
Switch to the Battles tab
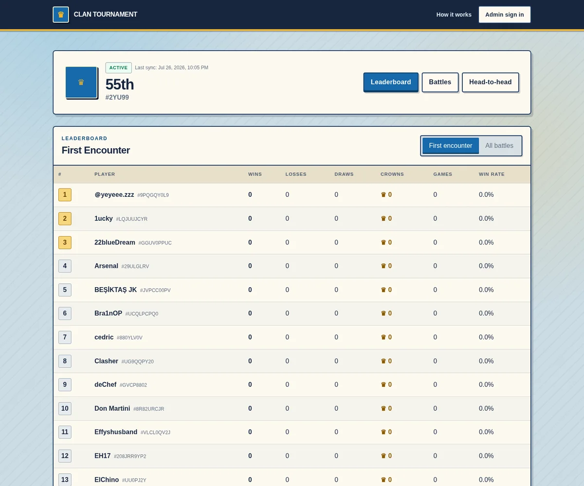coord(440,82)
